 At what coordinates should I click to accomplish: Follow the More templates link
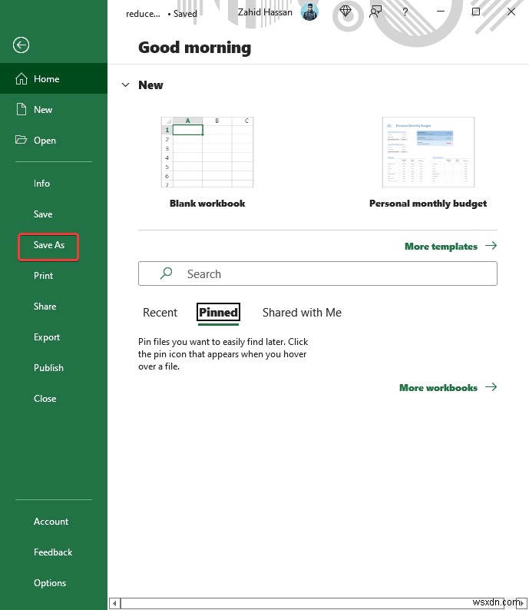point(450,247)
